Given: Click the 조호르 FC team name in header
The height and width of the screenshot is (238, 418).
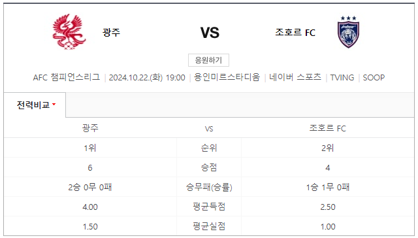Looking at the screenshot, I should [x=295, y=32].
